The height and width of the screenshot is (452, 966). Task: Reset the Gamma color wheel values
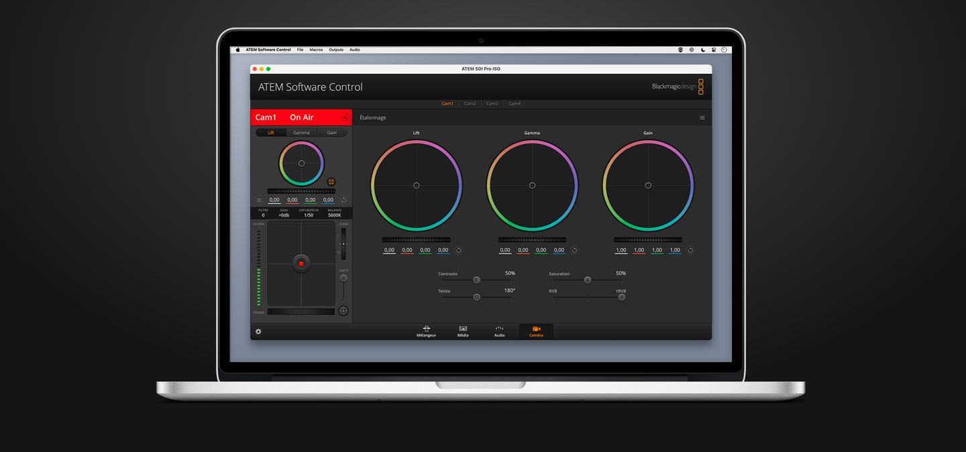pos(574,250)
